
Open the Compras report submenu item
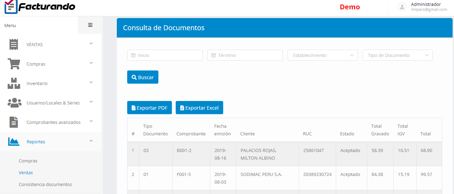click(28, 161)
